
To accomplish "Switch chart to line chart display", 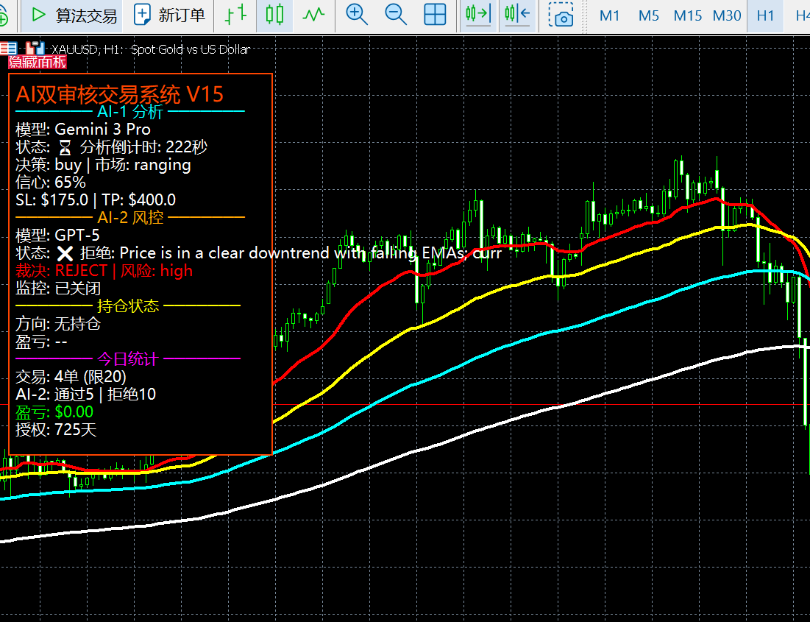I will coord(313,15).
